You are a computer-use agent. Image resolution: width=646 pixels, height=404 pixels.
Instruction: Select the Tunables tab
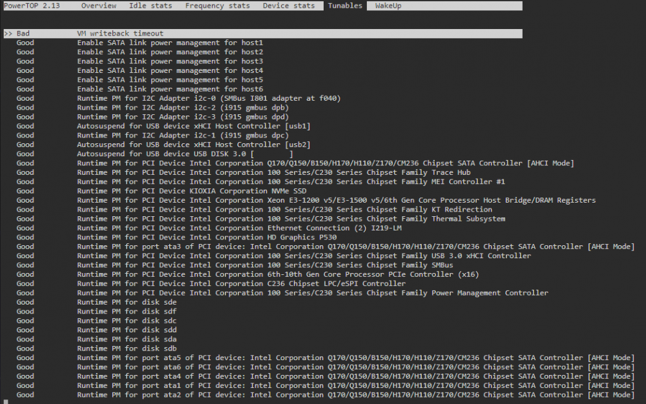click(345, 6)
